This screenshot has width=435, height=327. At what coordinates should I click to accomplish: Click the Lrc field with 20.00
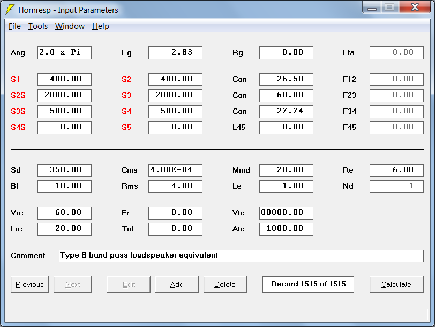(x=64, y=229)
